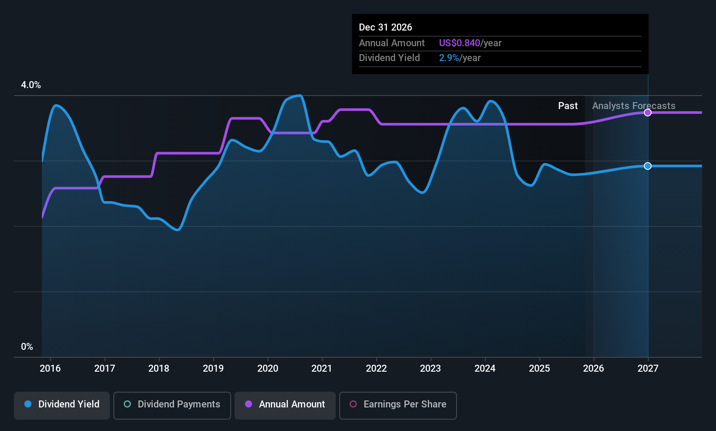Click the 2024 label on the x-axis
This screenshot has width=716, height=431.
pos(485,369)
